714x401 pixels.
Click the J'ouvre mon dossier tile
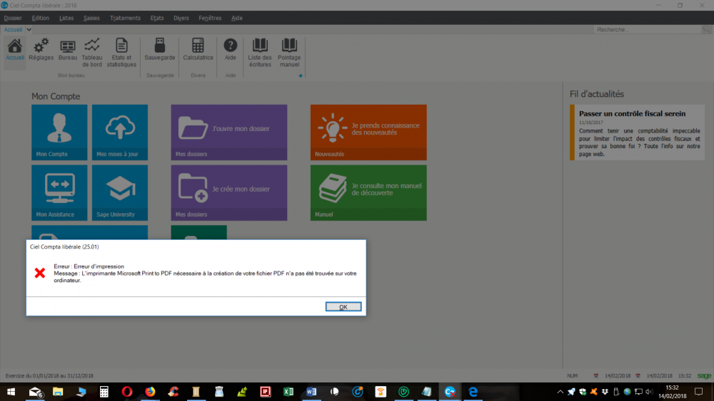pyautogui.click(x=229, y=132)
